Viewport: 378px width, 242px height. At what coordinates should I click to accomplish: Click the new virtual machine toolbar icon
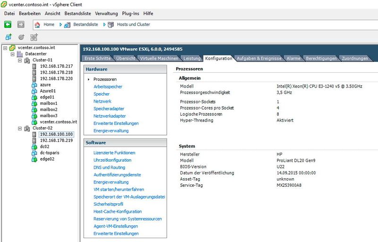(x=9, y=37)
